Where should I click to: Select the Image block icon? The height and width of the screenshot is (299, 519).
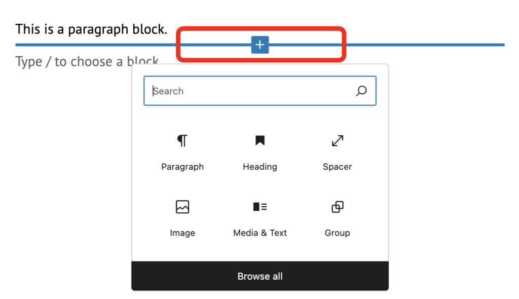182,207
